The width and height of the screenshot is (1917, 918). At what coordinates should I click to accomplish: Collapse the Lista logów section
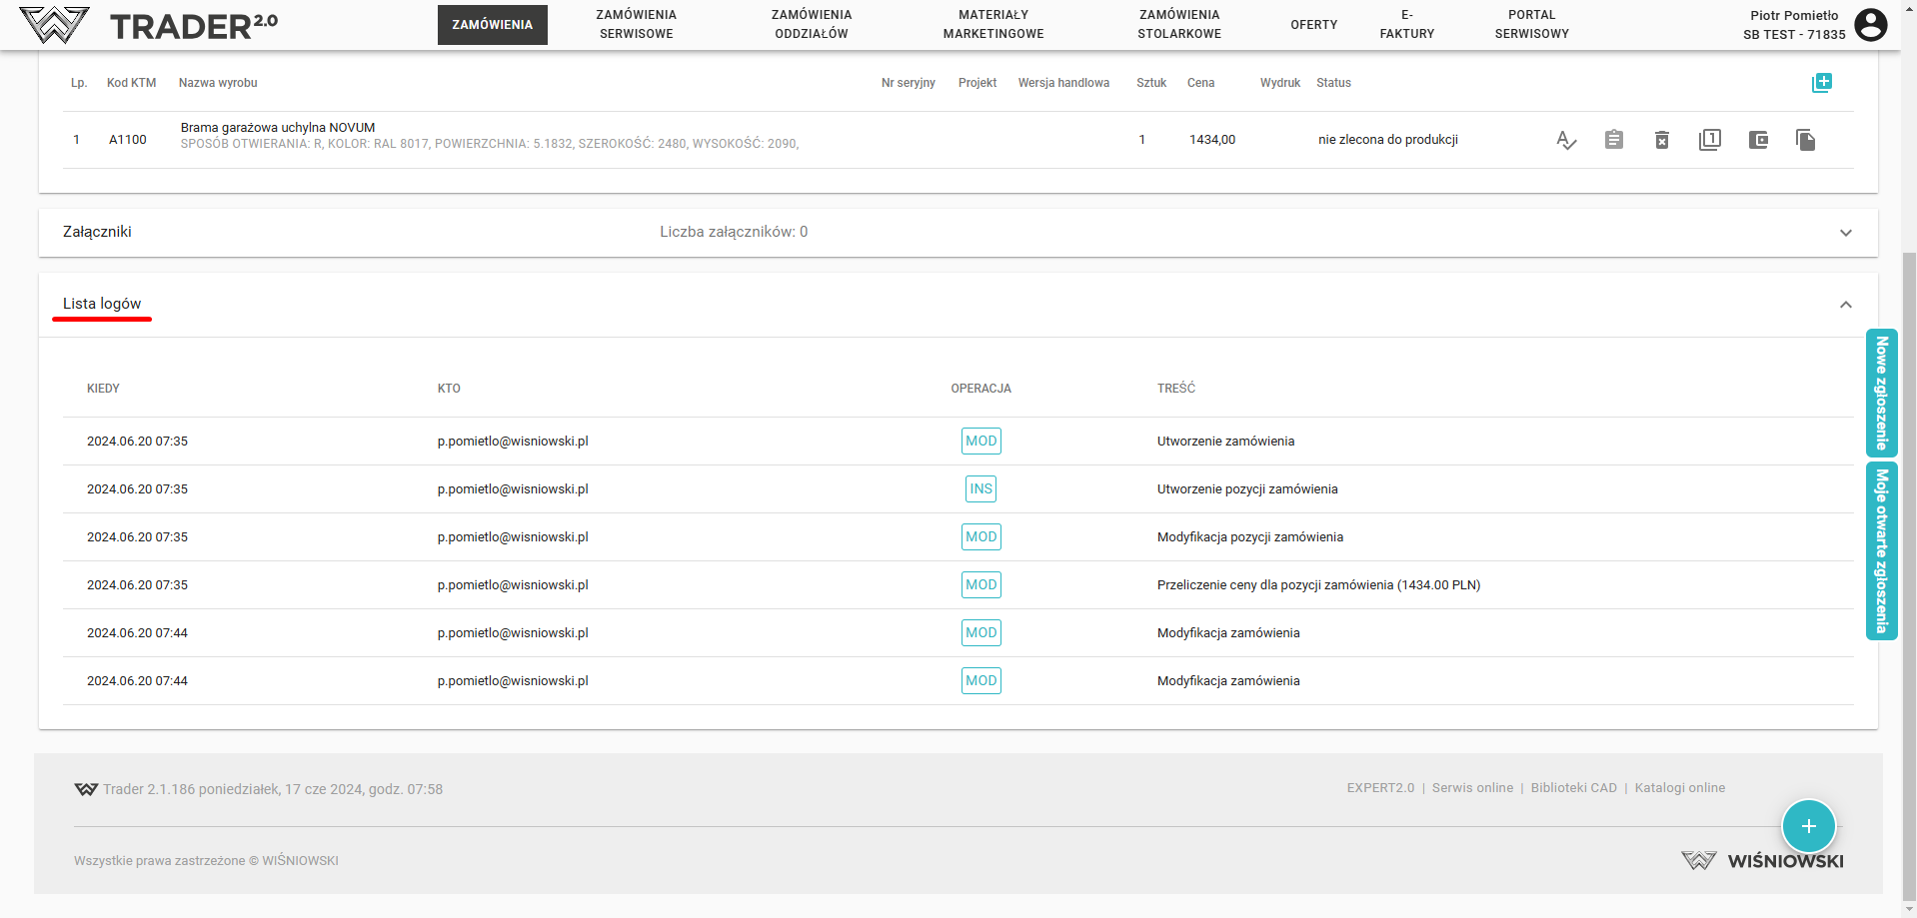[x=1845, y=305]
